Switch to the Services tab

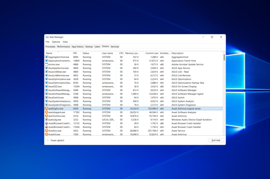point(115,46)
